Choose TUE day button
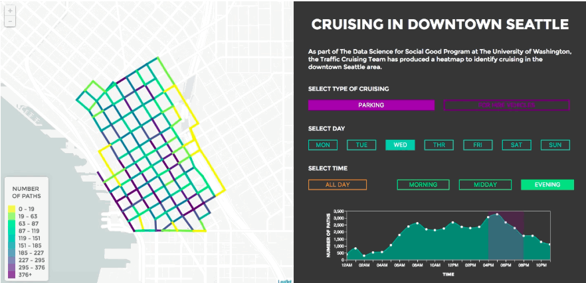Screen dimensions: 586x283 coord(361,145)
